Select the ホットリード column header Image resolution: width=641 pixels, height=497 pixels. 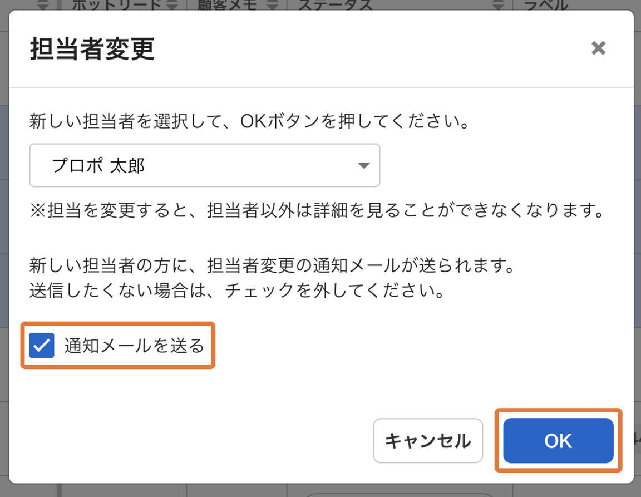coord(117,5)
